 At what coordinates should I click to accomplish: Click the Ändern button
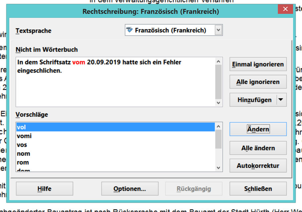point(258,129)
